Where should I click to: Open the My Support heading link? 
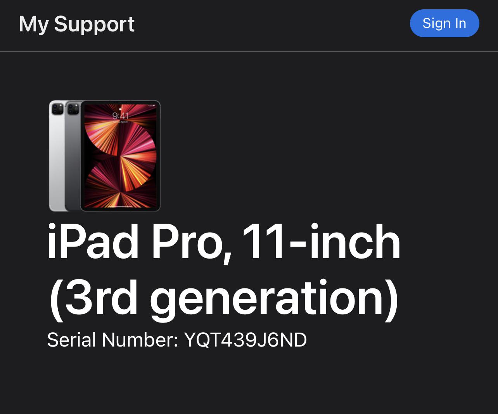pyautogui.click(x=77, y=24)
